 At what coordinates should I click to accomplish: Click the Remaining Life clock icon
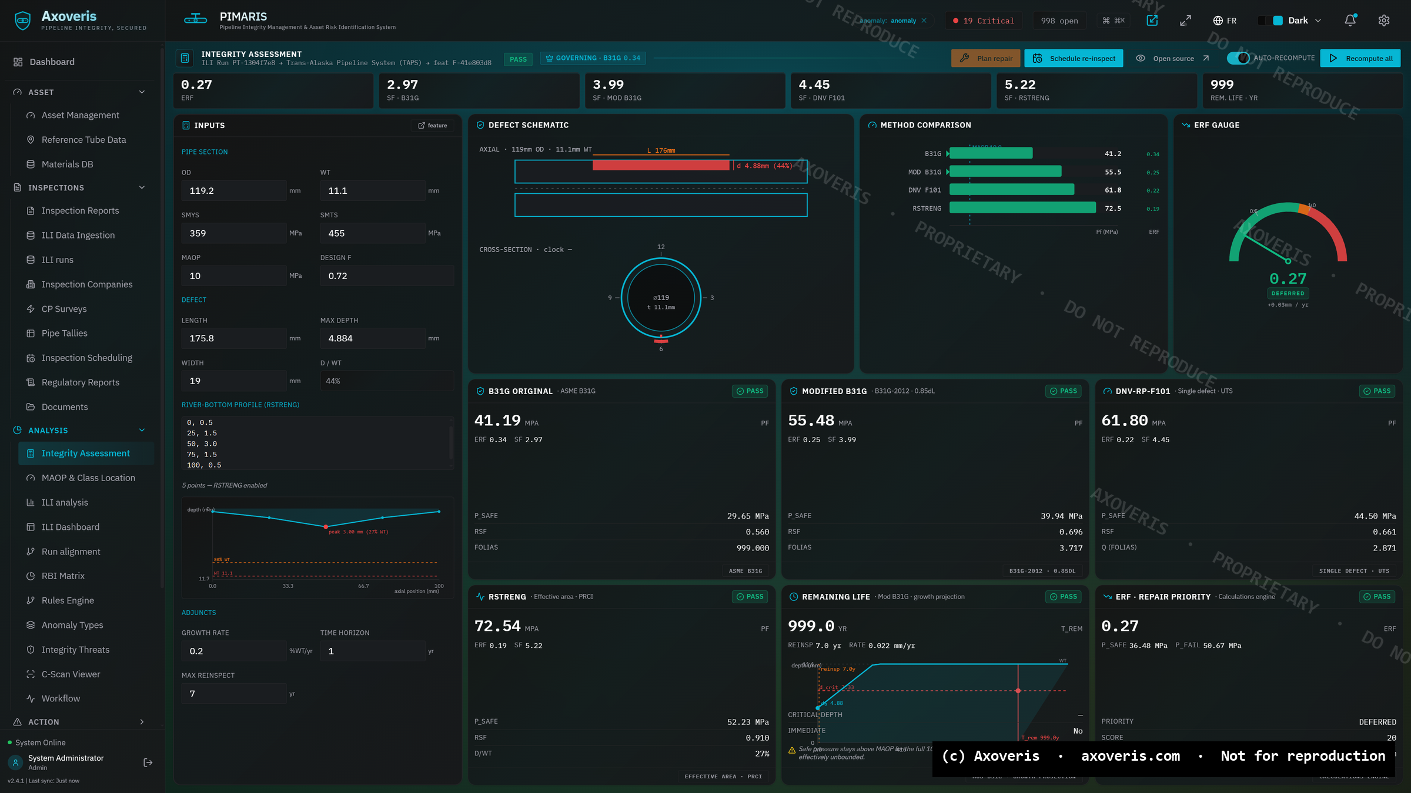pos(794,597)
